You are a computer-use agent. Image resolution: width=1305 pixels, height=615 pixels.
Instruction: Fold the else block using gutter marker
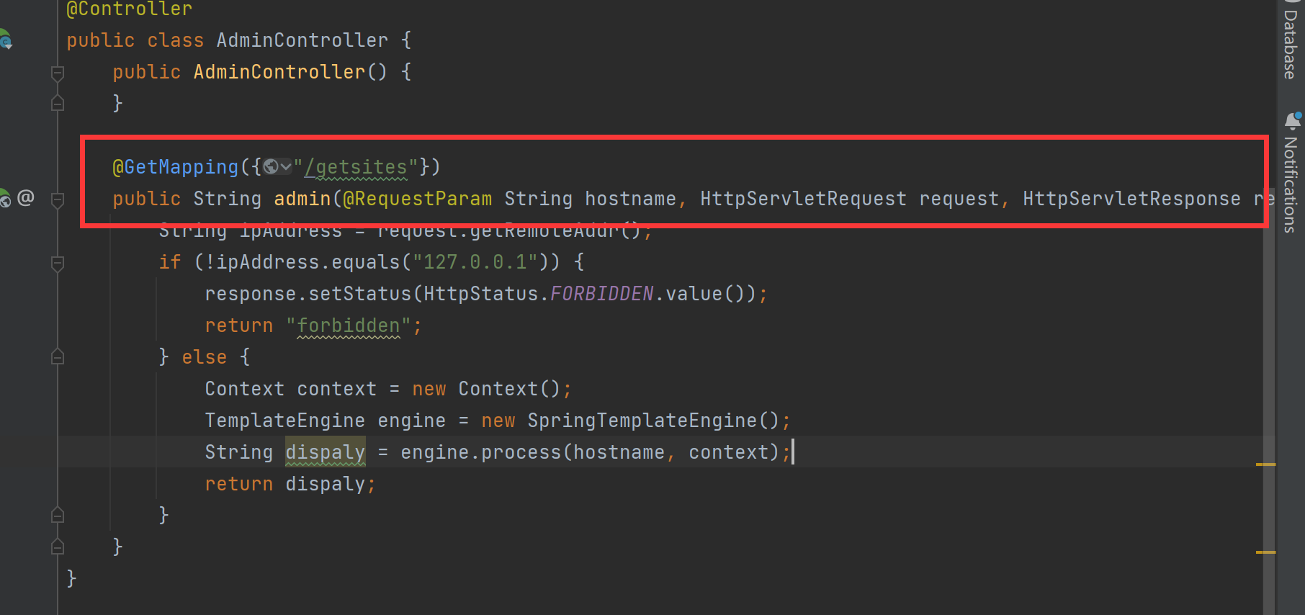[x=58, y=357]
